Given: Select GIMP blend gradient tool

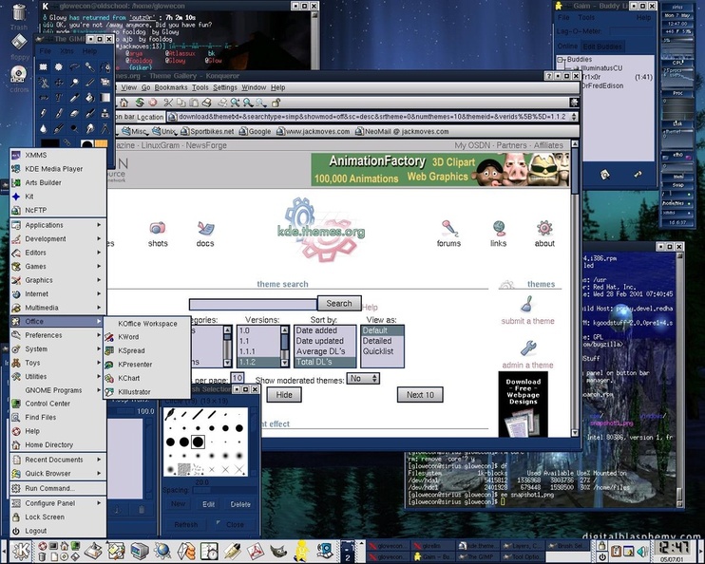Looking at the screenshot, I should (105, 98).
